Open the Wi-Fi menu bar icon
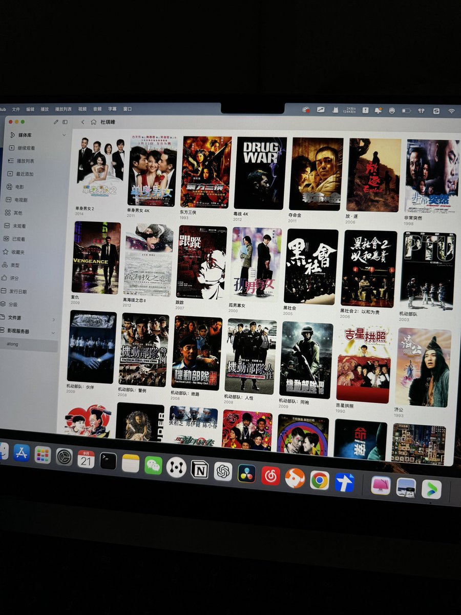 point(451,110)
